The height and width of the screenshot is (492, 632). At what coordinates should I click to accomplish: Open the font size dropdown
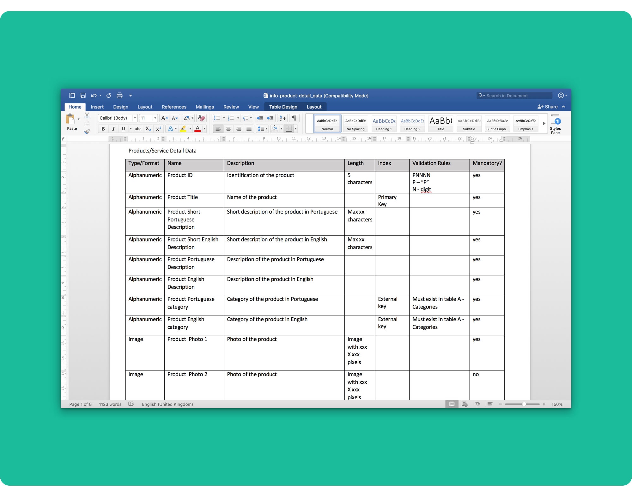coord(155,118)
